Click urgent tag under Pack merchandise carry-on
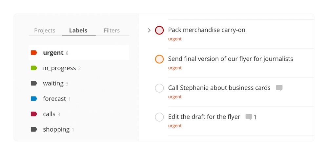 (174, 39)
